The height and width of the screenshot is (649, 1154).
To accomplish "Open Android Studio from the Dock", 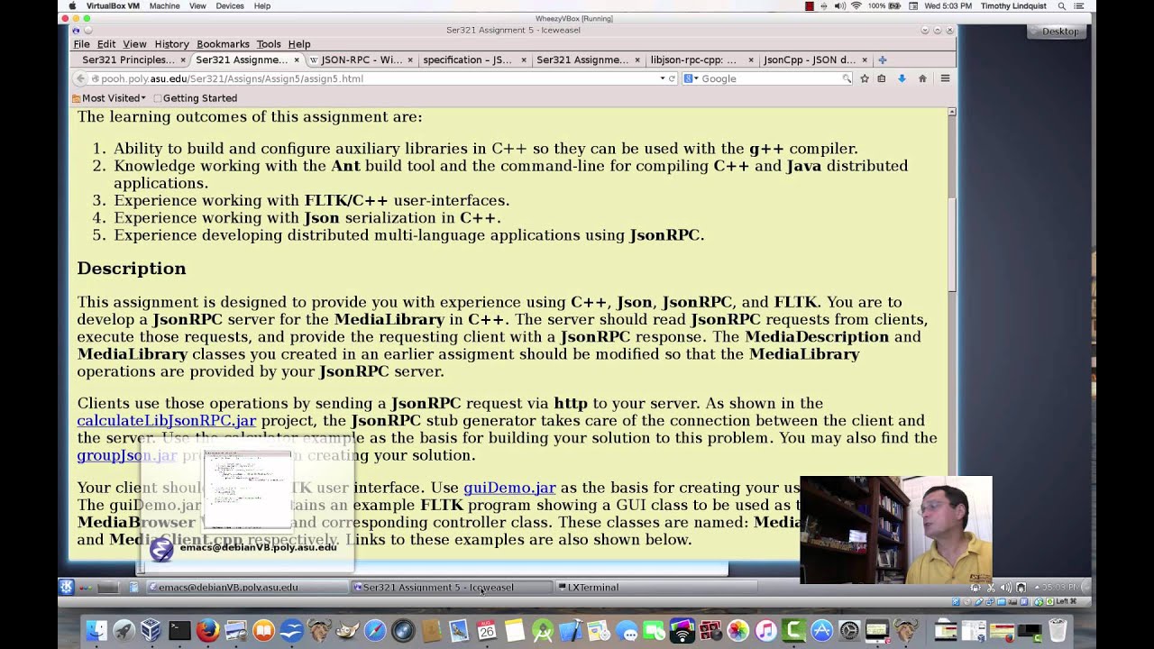I will pyautogui.click(x=543, y=631).
